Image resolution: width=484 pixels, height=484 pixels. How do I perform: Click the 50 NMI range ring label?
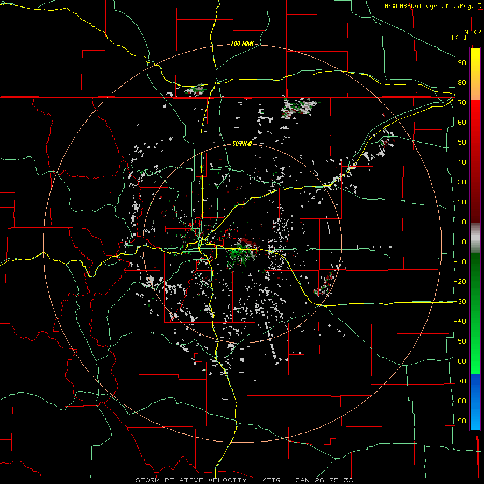tap(243, 144)
